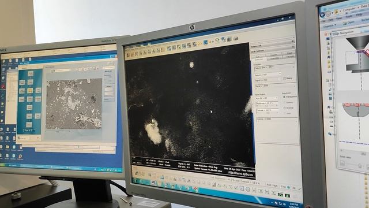Open Edit menu in right monitor Explorer
369x208 pixels.
pos(330,20)
